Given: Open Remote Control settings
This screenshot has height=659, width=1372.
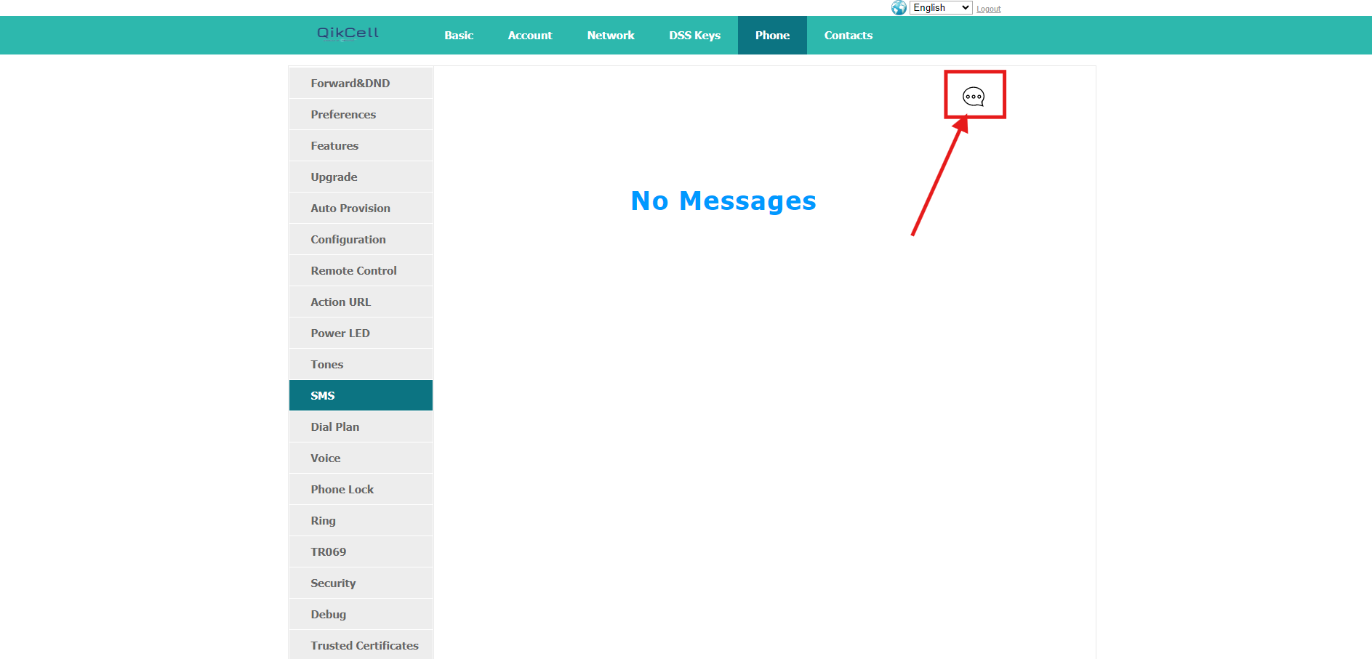Looking at the screenshot, I should point(361,270).
